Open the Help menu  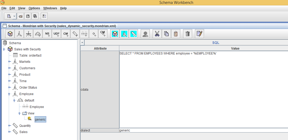(63, 8)
